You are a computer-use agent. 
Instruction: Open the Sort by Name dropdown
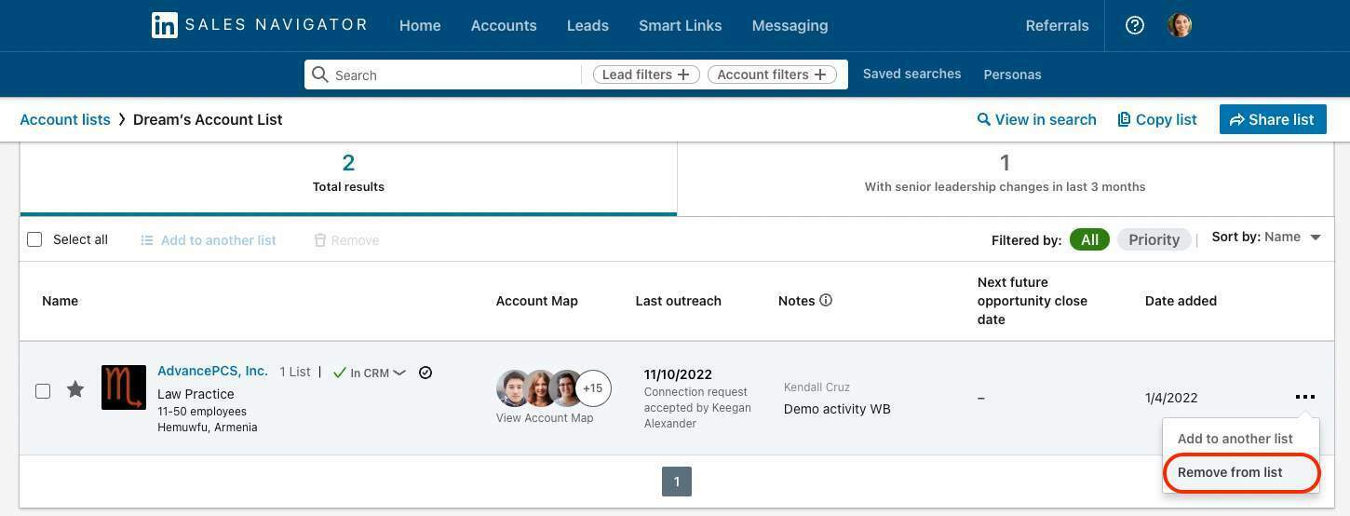[x=1266, y=238]
